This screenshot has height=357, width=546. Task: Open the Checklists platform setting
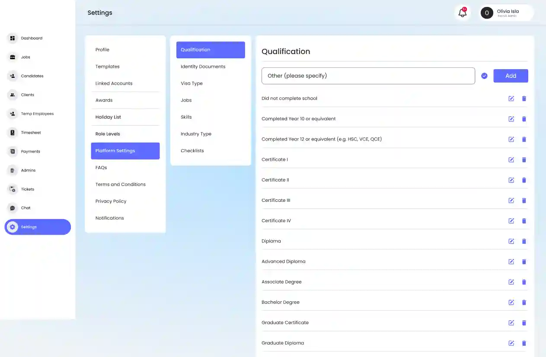click(x=192, y=151)
